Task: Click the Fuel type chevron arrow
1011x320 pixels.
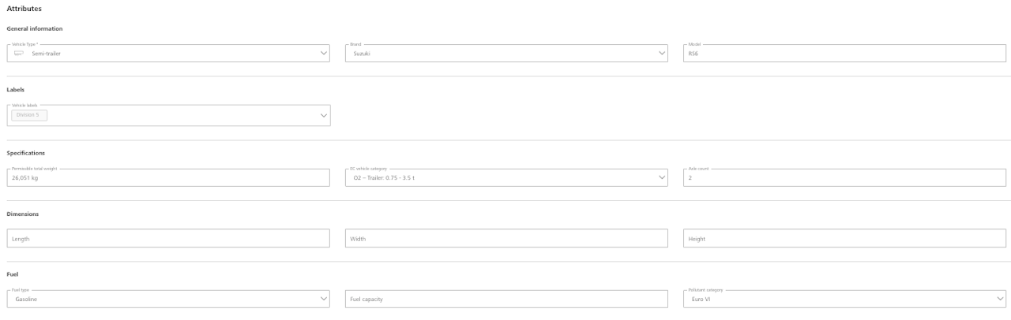Action: [324, 300]
